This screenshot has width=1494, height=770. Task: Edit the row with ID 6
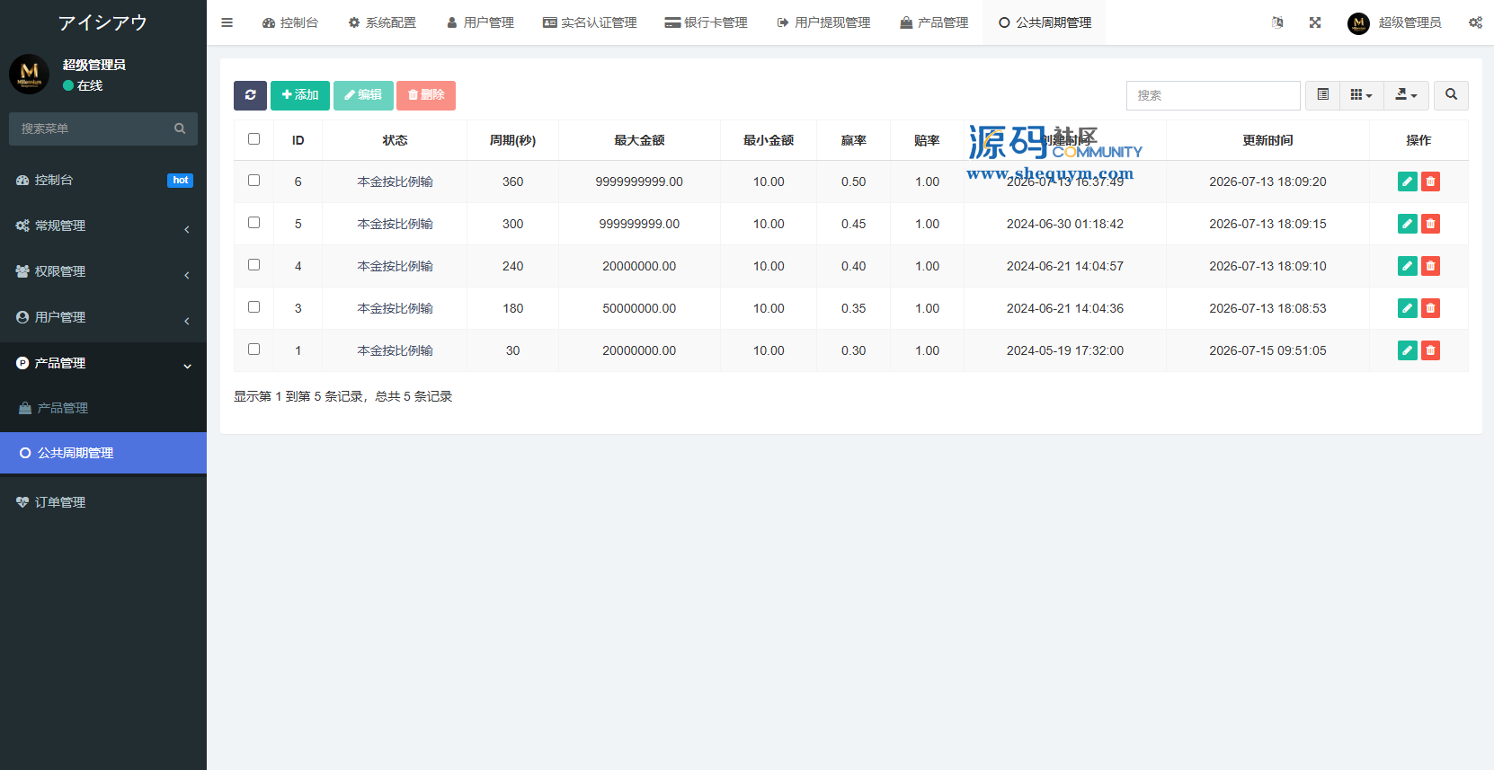pyautogui.click(x=1408, y=181)
